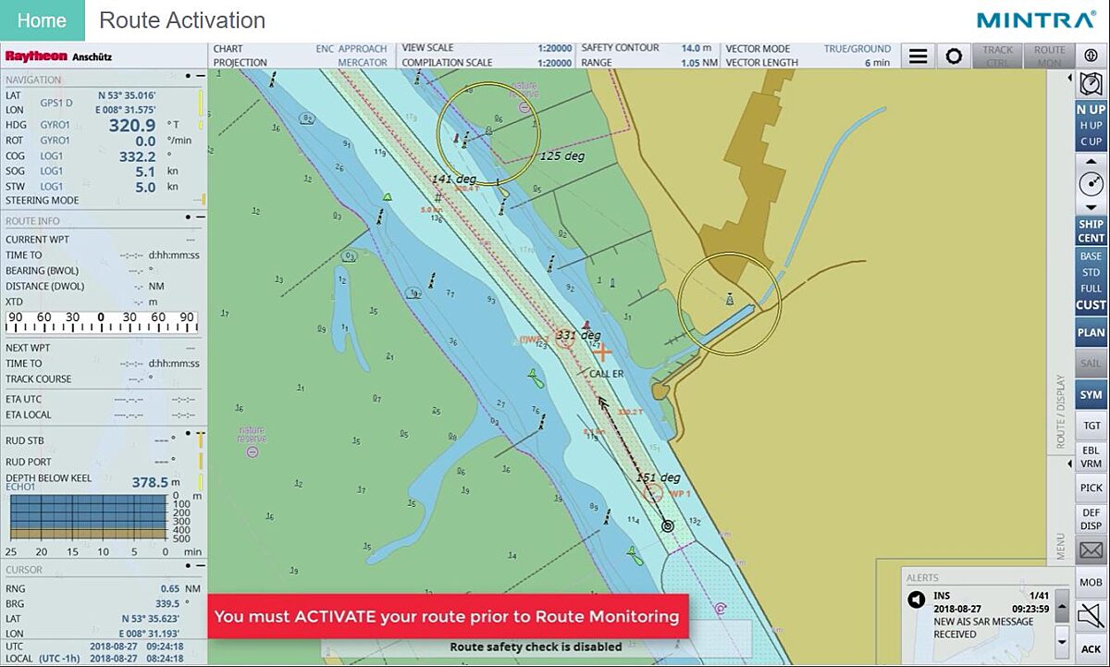
Task: Toggle SHIP CENT centering mode
Action: tap(1091, 230)
